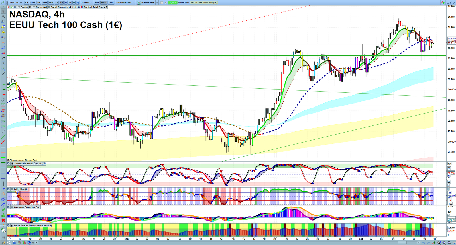This screenshot has width=456, height=245.
Task: Select the black arrow drawing tool
Action: coord(3,58)
